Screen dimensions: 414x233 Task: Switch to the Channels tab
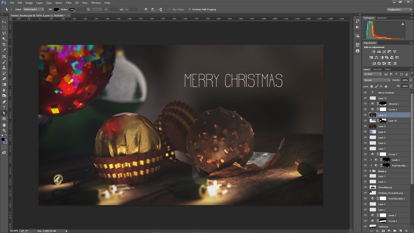click(377, 69)
